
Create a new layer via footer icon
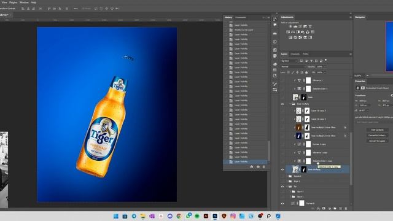340,209
